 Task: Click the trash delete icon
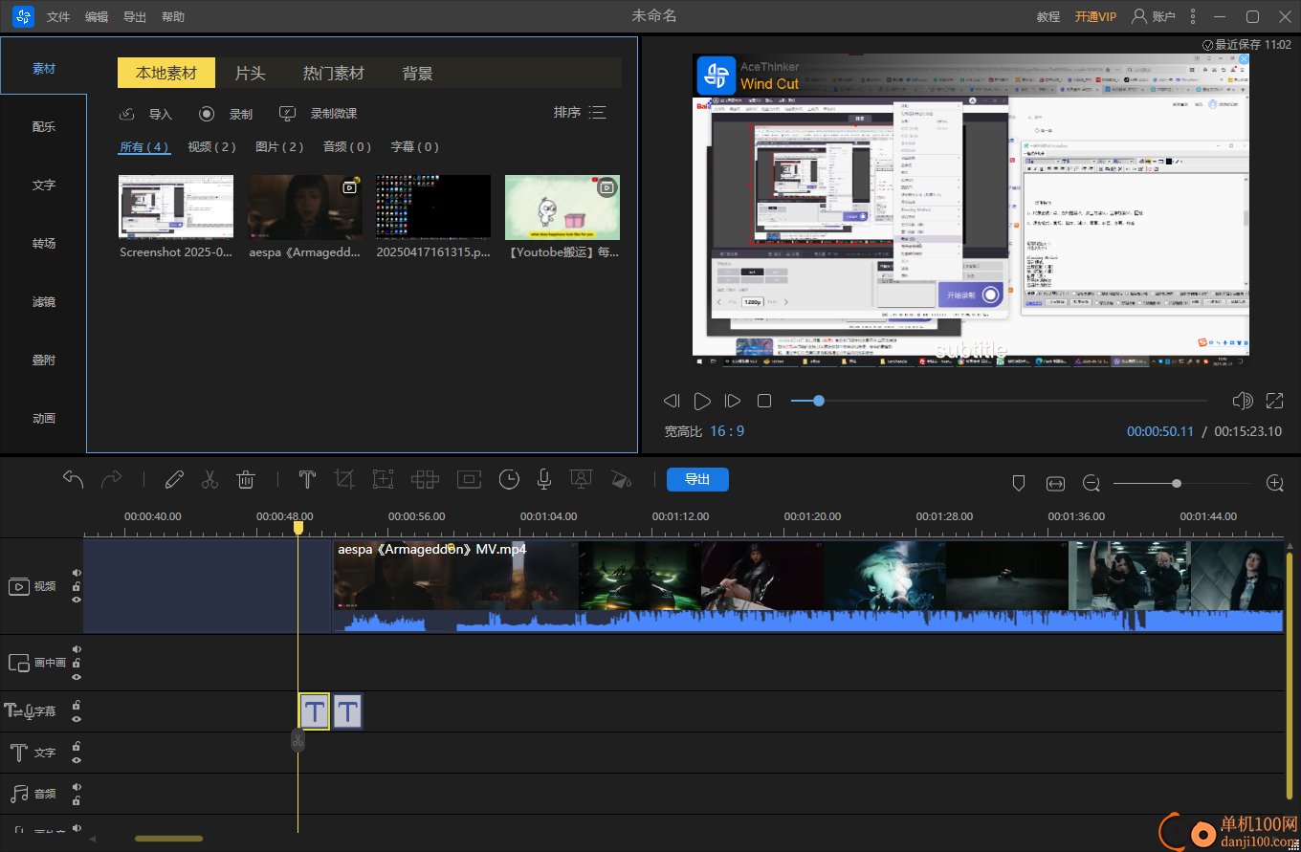click(246, 479)
